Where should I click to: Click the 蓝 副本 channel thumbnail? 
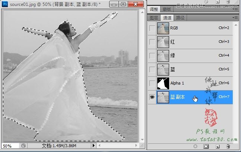point(163,97)
